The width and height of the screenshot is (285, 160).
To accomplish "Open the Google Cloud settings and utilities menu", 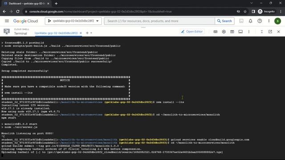I will pos(269,21).
